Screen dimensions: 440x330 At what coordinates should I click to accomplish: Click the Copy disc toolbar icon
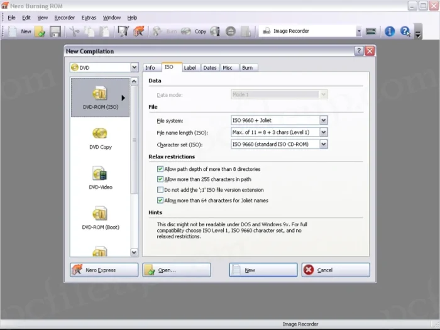point(186,31)
